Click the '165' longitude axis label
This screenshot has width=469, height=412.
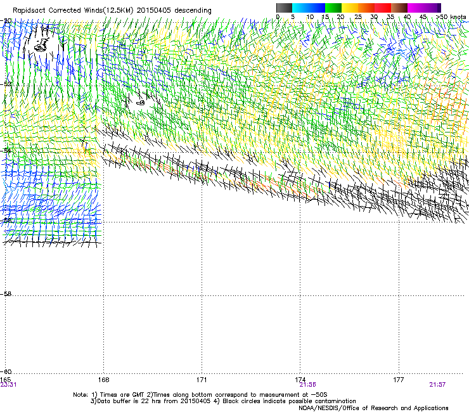[5, 380]
